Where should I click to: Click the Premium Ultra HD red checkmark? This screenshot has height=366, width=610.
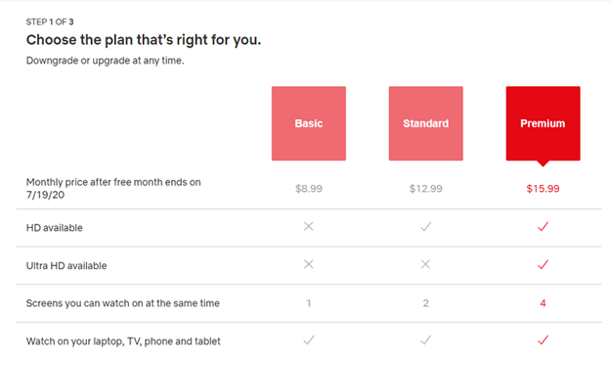coord(543,264)
